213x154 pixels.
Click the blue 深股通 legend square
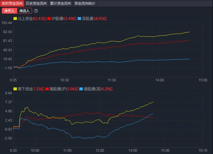79,18
